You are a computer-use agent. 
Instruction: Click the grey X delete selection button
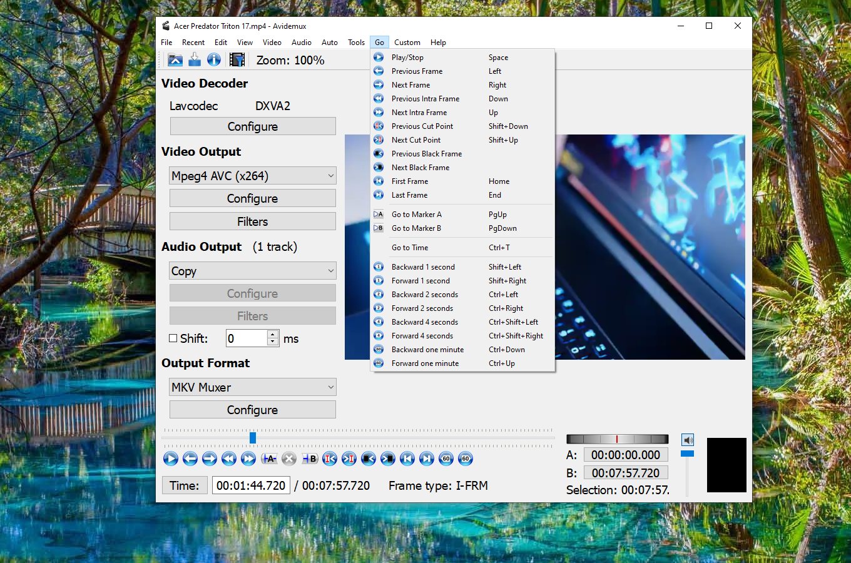288,459
